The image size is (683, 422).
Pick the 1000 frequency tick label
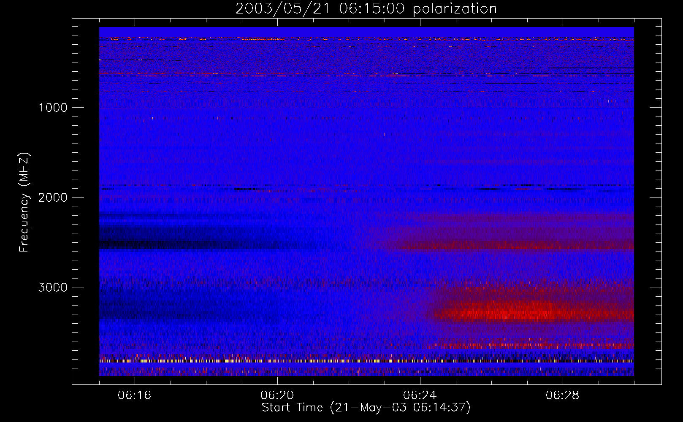tap(53, 108)
